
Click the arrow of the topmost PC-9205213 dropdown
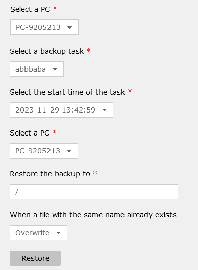click(69, 27)
